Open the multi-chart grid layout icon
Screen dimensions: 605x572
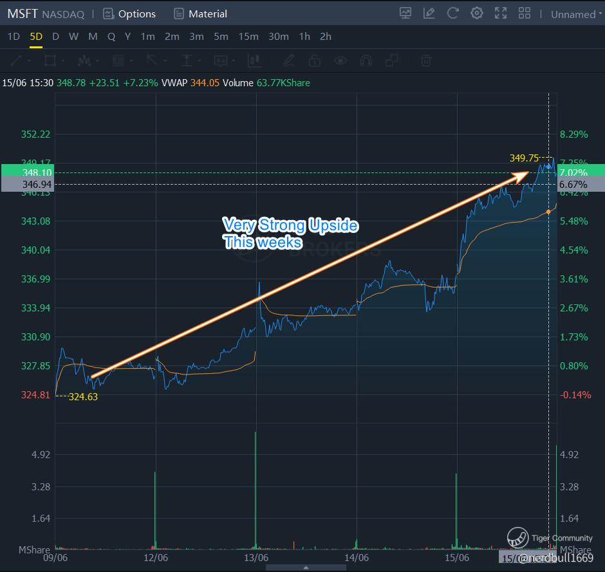coord(525,14)
